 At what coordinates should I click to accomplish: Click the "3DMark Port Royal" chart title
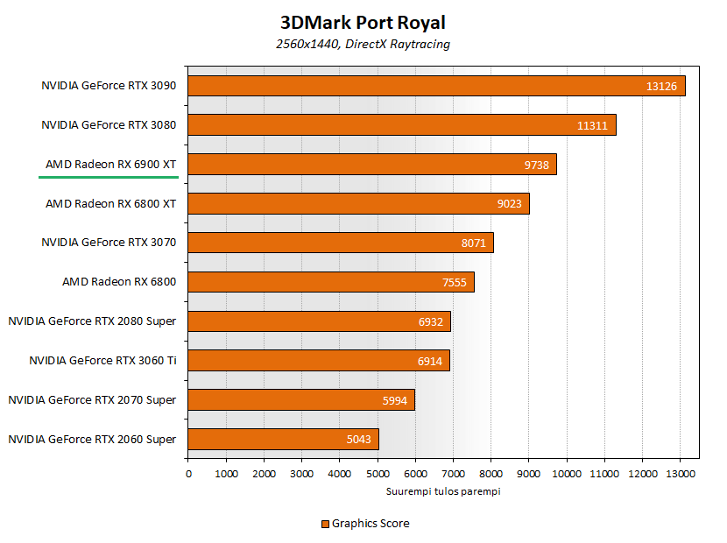pyautogui.click(x=363, y=22)
